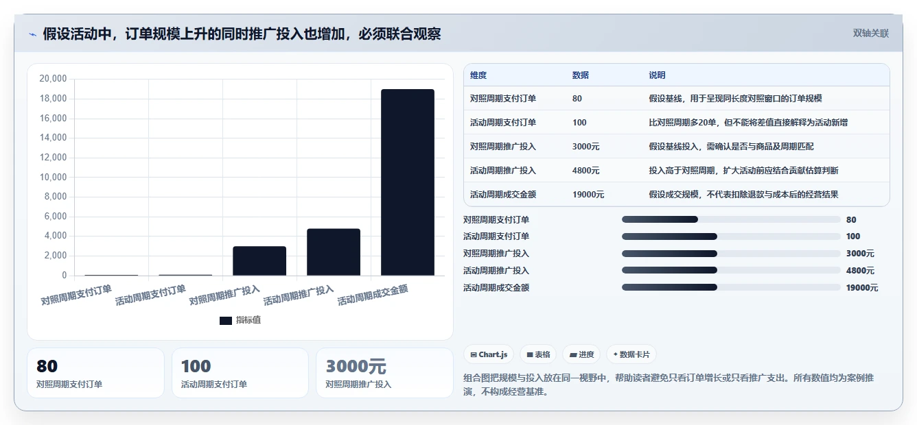Open the 80 对照周期支付订单 data card
Screen dimensions: 917x425
pyautogui.click(x=95, y=373)
